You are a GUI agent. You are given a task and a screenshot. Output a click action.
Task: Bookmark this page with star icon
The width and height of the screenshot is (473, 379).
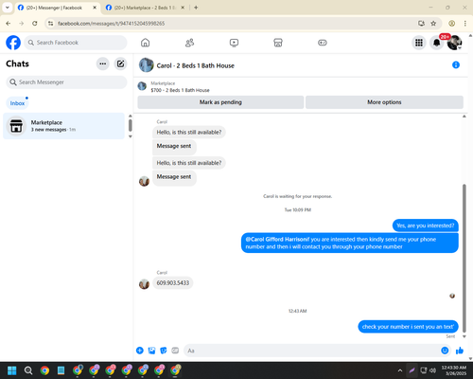point(433,24)
